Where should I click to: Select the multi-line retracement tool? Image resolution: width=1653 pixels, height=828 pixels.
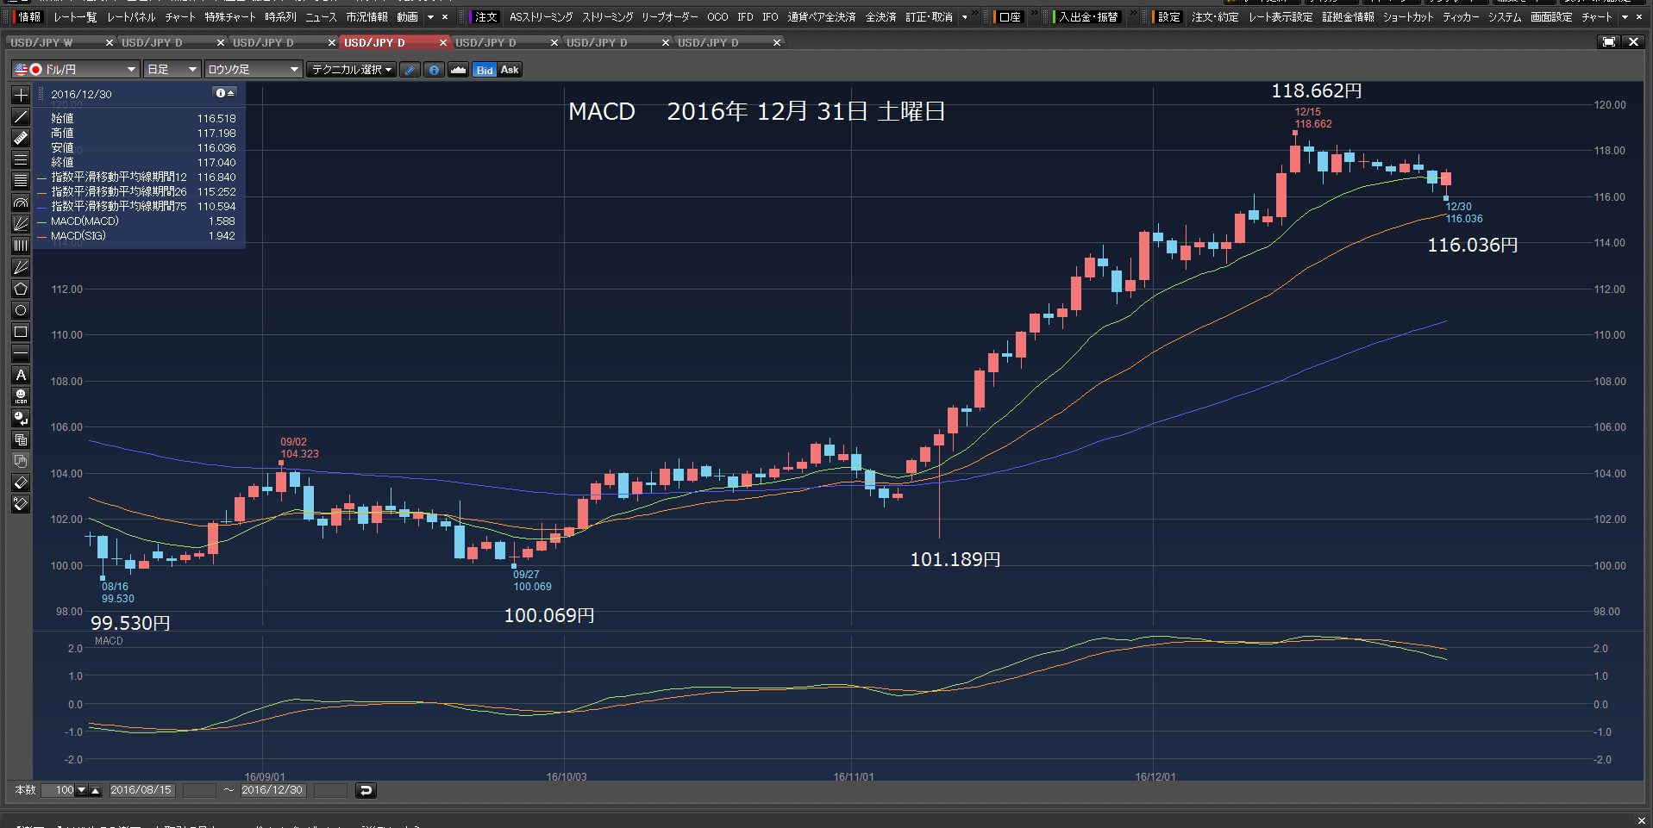pos(21,181)
